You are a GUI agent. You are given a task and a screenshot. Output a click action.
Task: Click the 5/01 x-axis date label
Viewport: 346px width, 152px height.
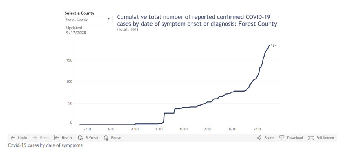tap(159, 129)
